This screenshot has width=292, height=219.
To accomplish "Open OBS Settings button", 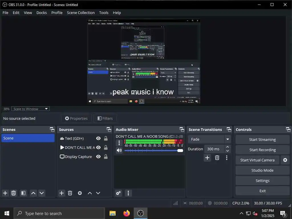I will tap(262, 181).
